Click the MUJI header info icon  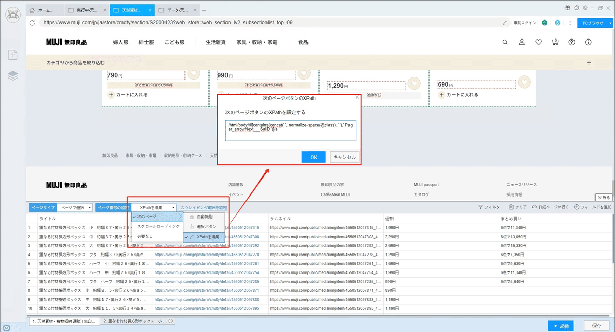point(589,42)
